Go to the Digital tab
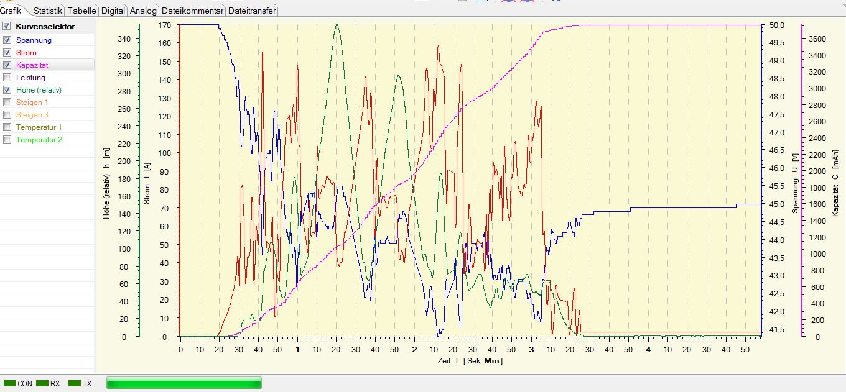 point(113,11)
